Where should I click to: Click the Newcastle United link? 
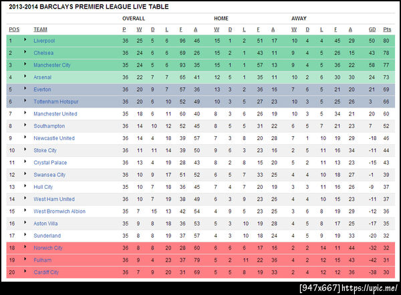pos(53,138)
